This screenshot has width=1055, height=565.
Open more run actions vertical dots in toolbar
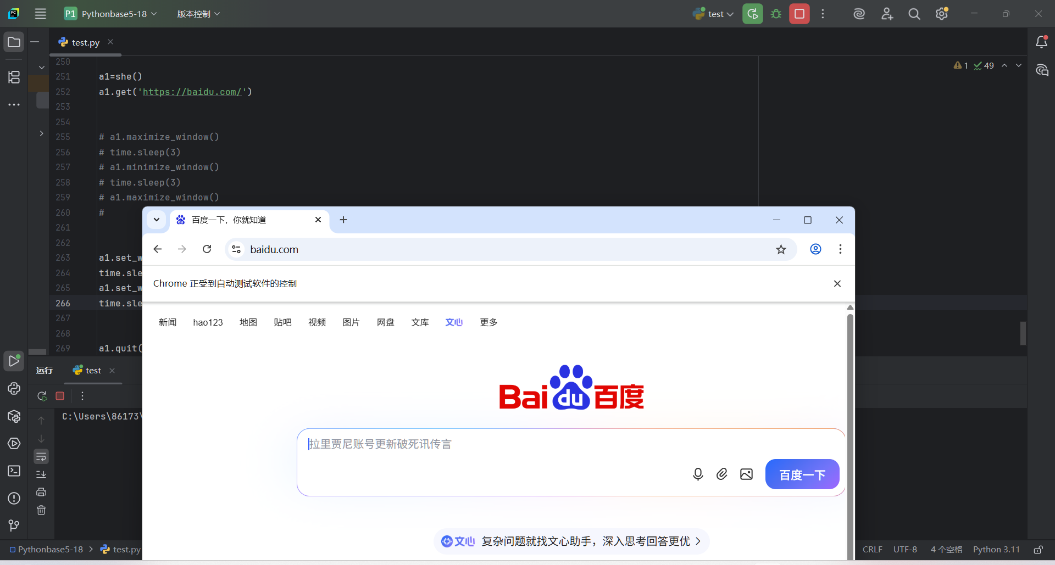[823, 14]
